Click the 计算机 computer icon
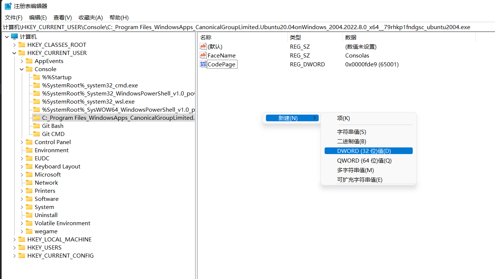The height and width of the screenshot is (279, 495). 14,36
